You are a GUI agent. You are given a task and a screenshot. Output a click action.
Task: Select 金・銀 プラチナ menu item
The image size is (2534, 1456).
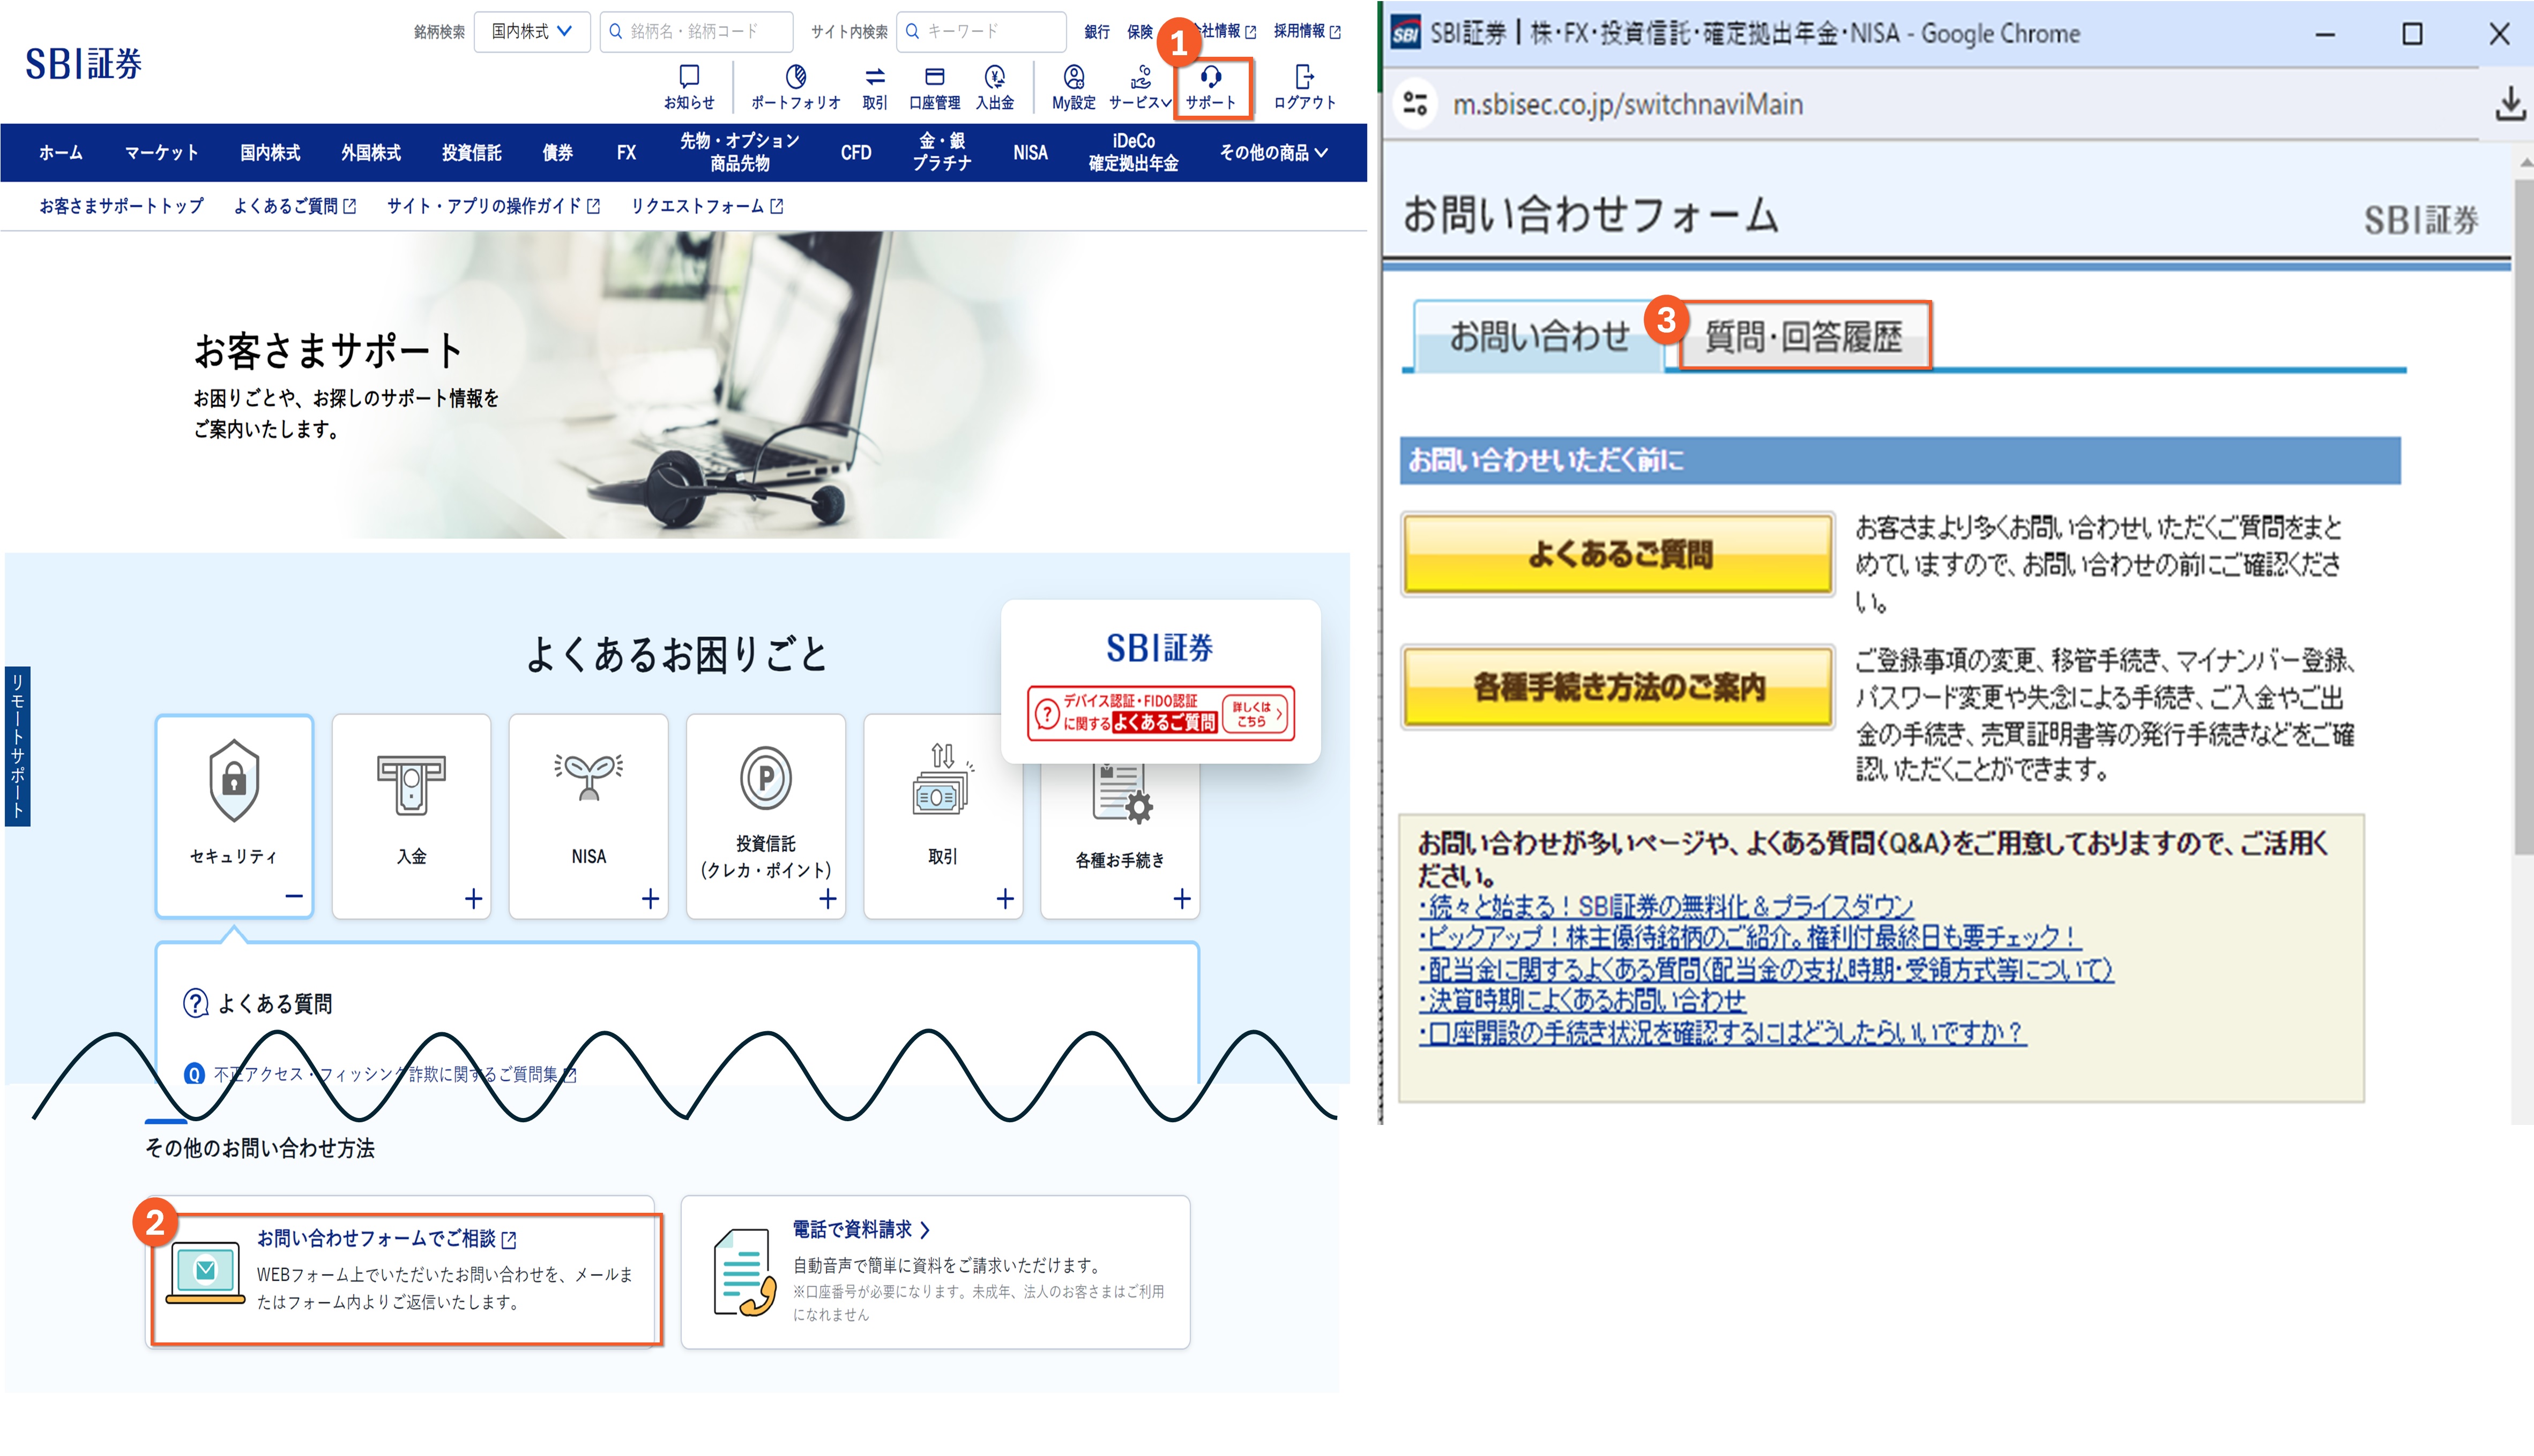[x=941, y=152]
